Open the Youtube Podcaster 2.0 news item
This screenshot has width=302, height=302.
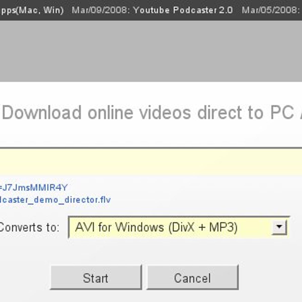click(183, 10)
